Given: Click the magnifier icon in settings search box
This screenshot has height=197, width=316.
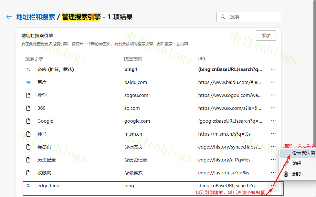Looking at the screenshot, I should (223, 17).
